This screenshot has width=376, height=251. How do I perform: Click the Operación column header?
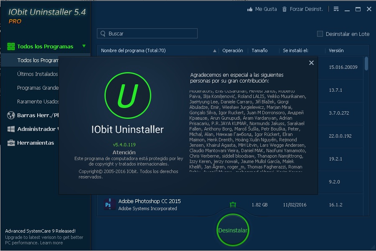[x=232, y=50]
